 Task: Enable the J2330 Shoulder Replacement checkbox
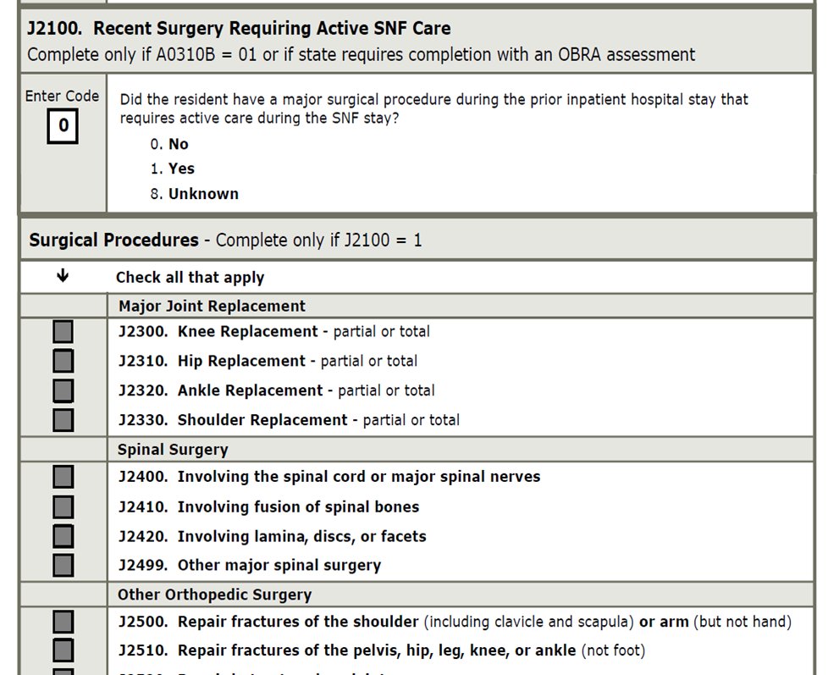[63, 420]
